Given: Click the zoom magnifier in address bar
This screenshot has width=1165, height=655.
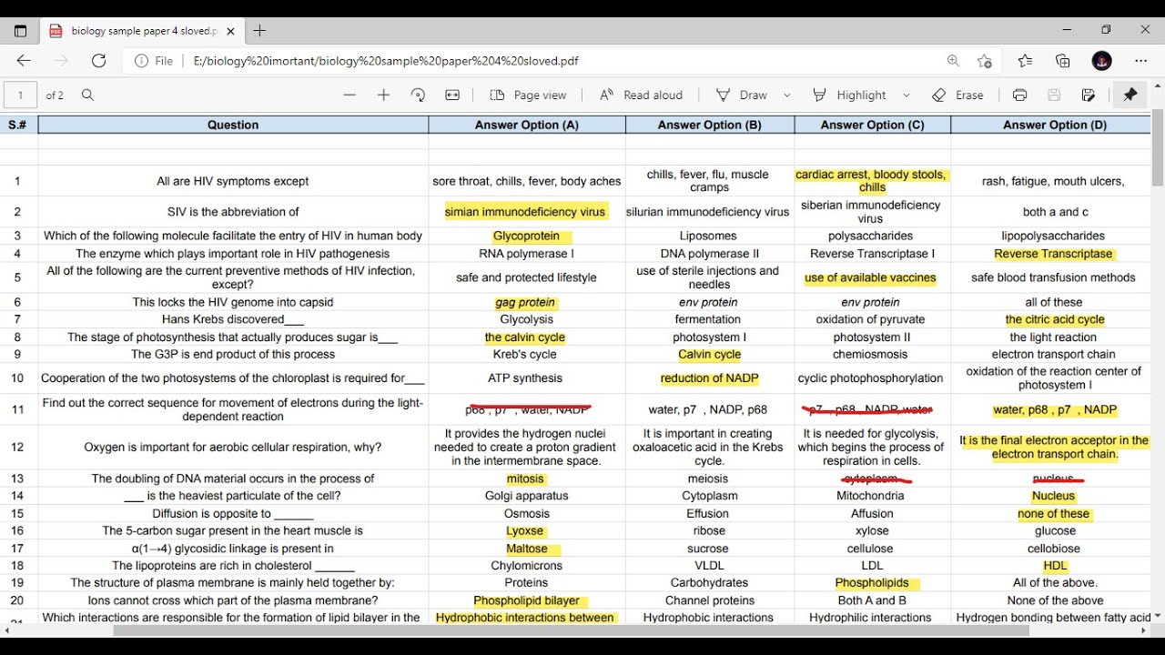Looking at the screenshot, I should click(x=953, y=61).
